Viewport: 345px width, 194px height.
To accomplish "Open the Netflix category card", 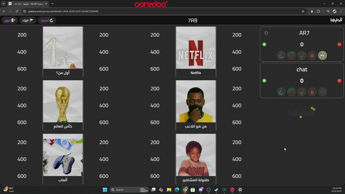I will [196, 51].
